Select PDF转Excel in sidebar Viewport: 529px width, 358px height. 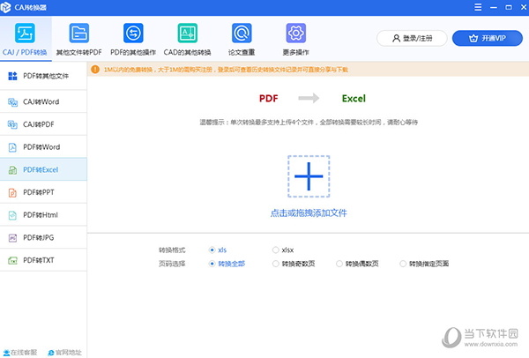pos(43,169)
